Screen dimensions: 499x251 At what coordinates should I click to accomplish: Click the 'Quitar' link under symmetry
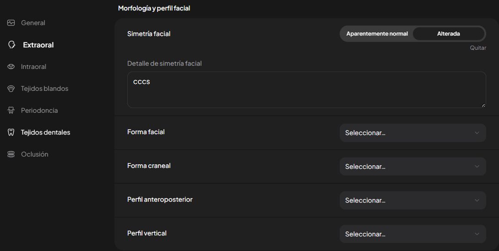tap(478, 48)
